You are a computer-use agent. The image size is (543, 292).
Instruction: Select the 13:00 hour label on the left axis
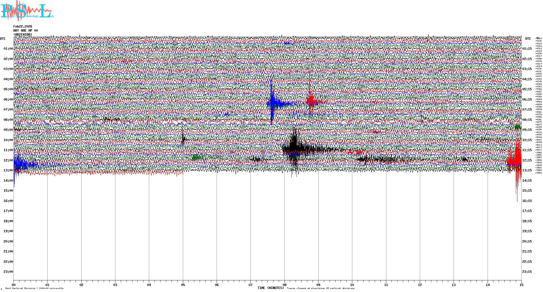[x=8, y=170]
